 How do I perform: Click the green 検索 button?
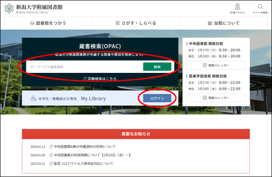[157, 67]
